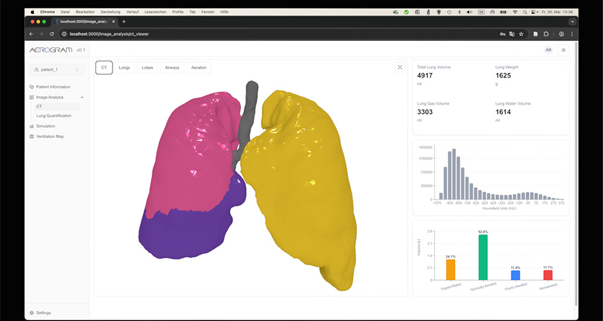Open the Bearbeiten menu
The height and width of the screenshot is (321, 603).
[x=85, y=12]
